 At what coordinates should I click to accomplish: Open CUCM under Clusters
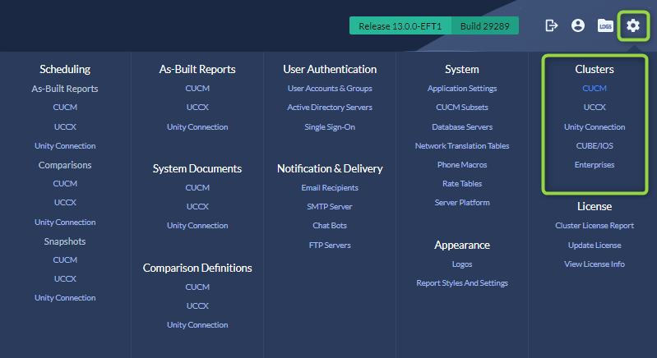click(595, 88)
